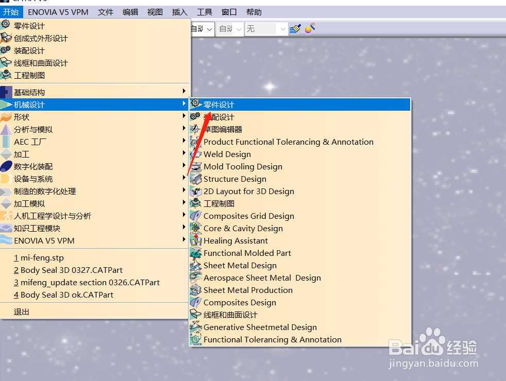Open recent file 4 Body Seal 3D ok.CATPart
506x381 pixels.
[94, 295]
